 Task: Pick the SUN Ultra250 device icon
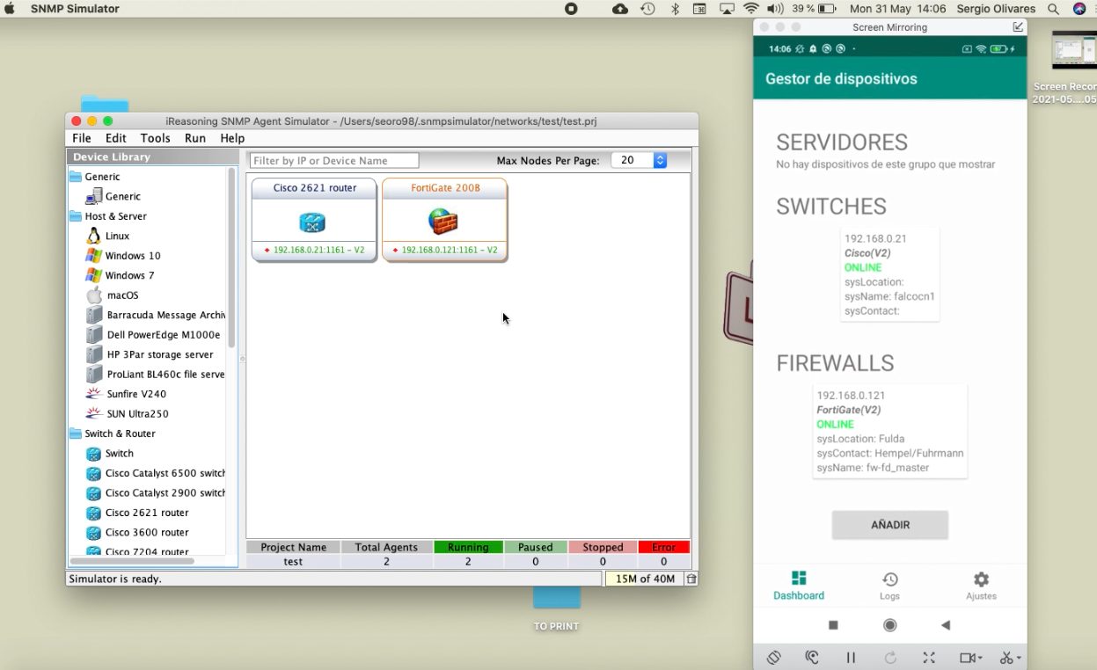coord(93,413)
